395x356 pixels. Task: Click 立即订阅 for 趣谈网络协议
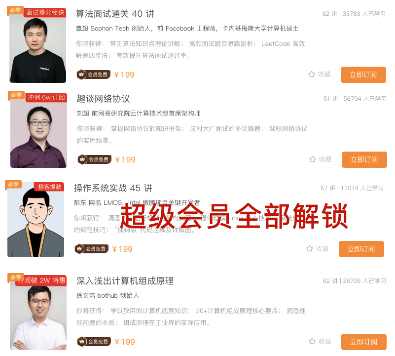(364, 159)
